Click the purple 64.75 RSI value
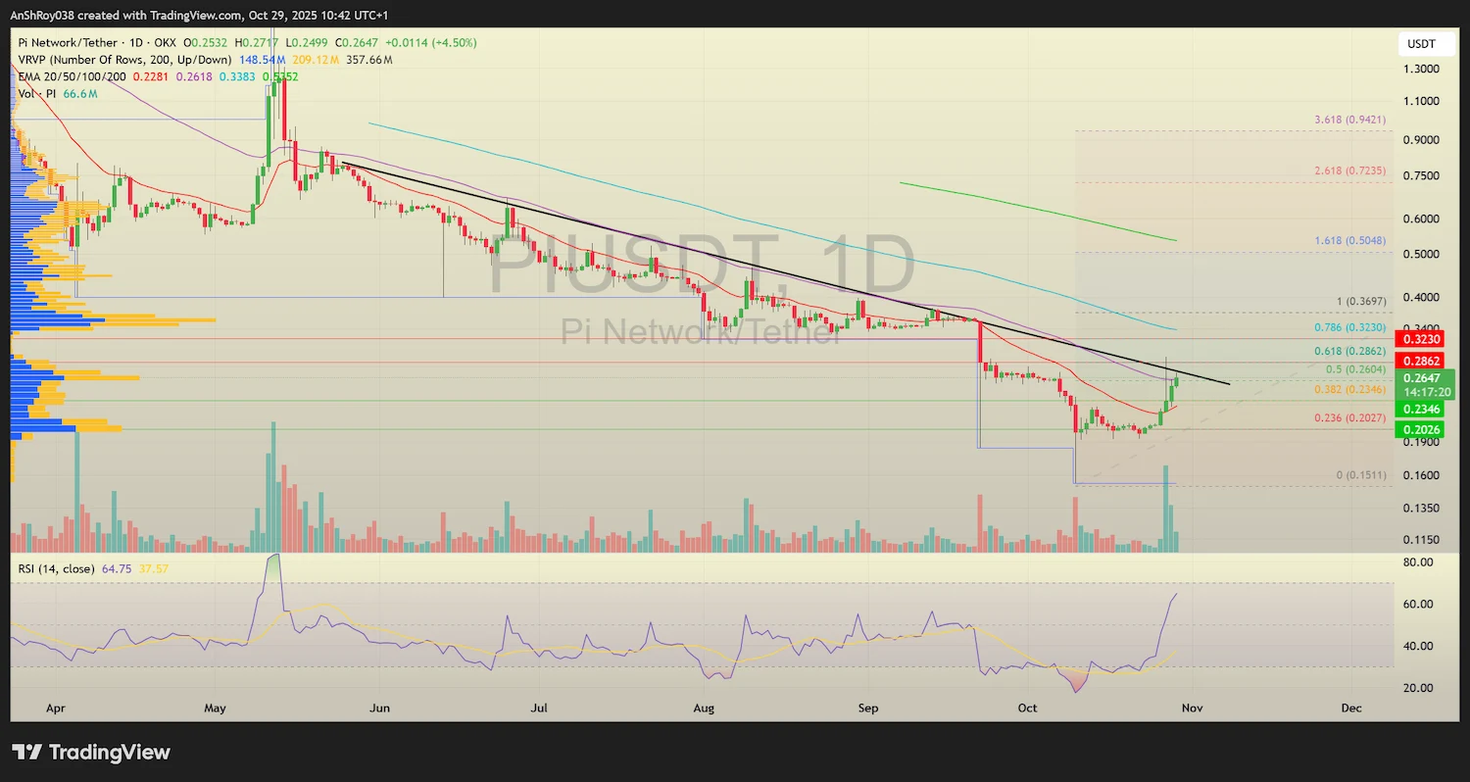Viewport: 1470px width, 782px height. pos(116,567)
